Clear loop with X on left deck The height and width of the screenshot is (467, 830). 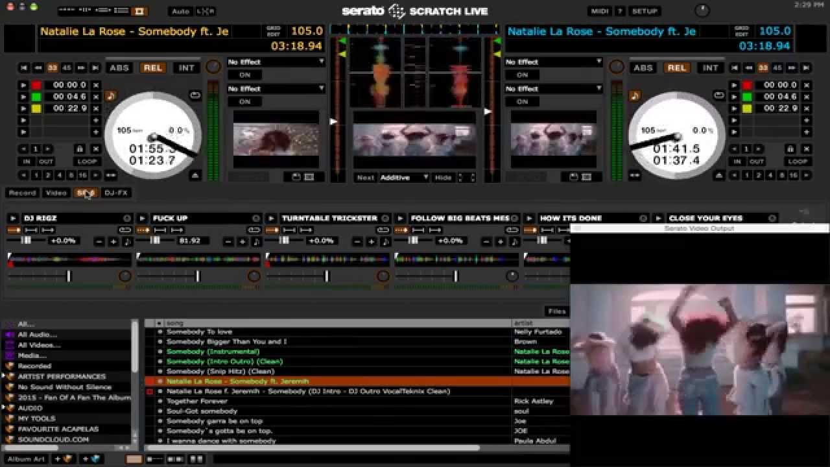tap(96, 149)
